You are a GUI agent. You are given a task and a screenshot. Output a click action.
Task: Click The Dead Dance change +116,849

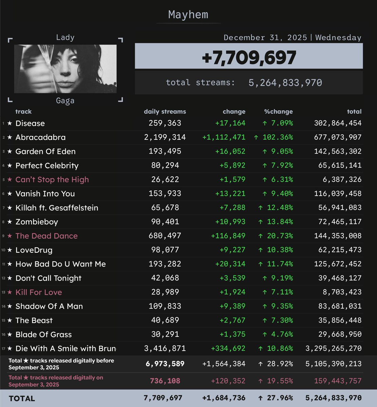click(228, 236)
